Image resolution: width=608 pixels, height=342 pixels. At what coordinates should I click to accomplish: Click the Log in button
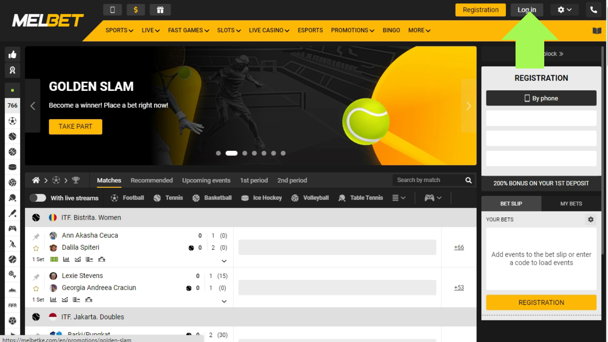tap(527, 10)
